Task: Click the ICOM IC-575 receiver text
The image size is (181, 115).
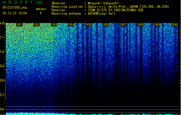Action: point(115,10)
